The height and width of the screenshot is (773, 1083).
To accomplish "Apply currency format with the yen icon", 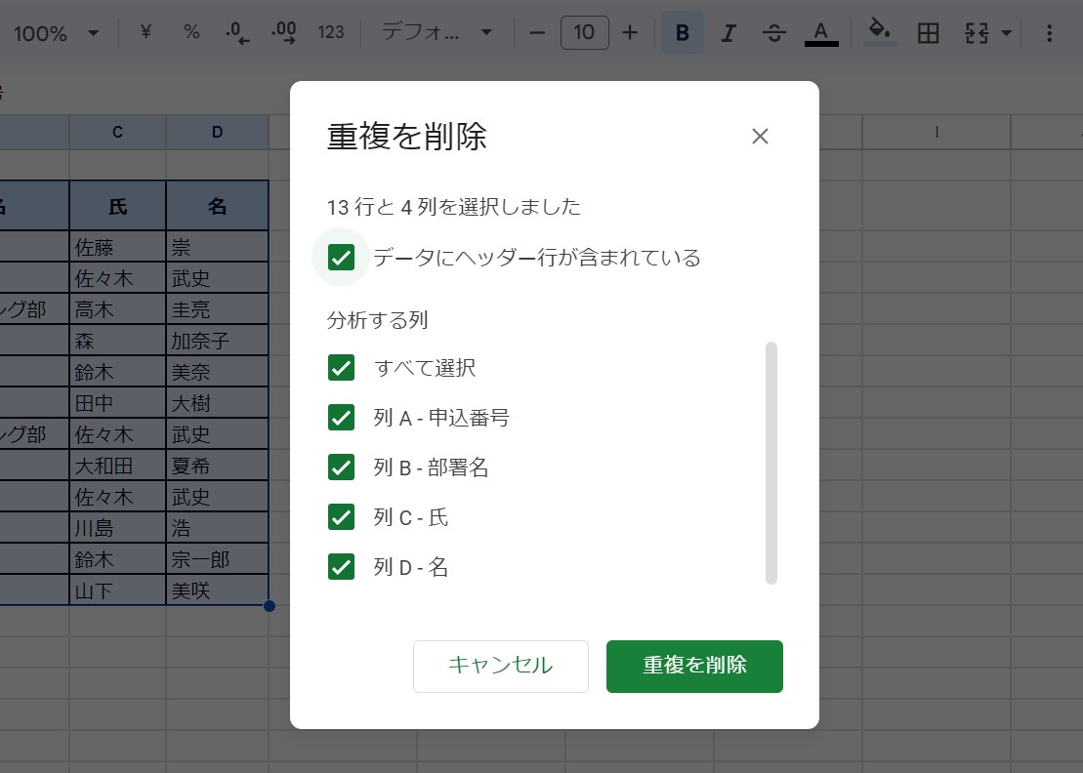I will (x=145, y=32).
